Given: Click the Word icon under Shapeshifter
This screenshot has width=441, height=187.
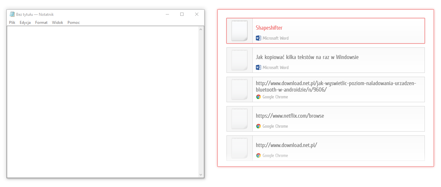Looking at the screenshot, I should (258, 38).
